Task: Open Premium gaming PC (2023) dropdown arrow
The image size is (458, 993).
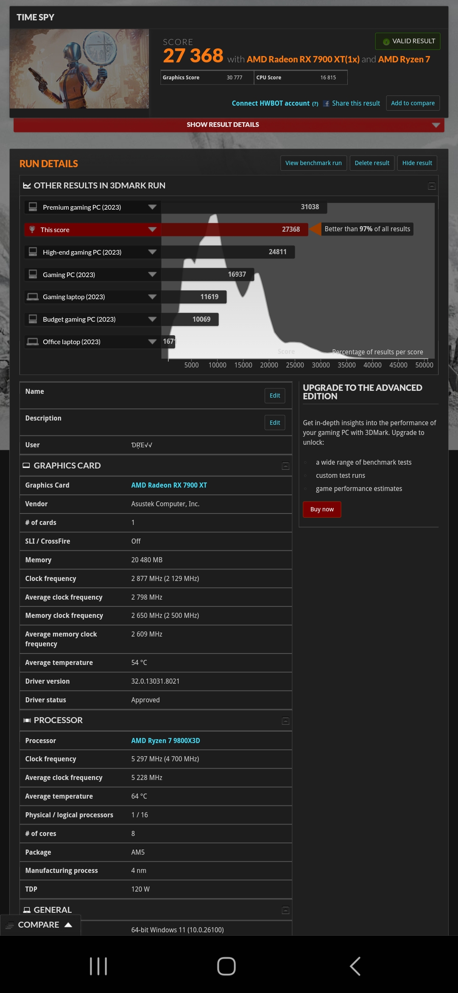Action: click(x=152, y=207)
